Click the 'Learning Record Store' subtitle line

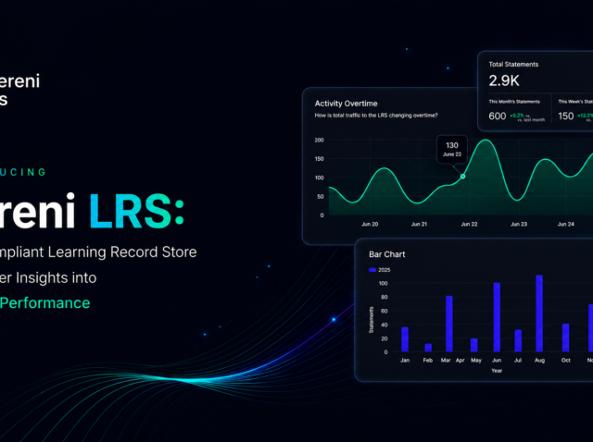[x=122, y=252]
